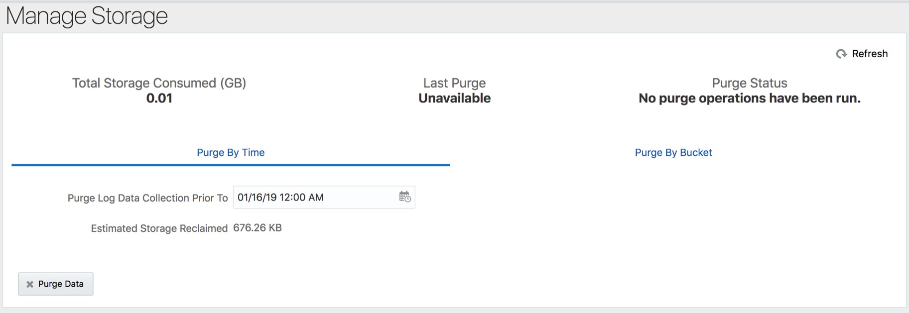This screenshot has width=909, height=313.
Task: Select the Unavailable last purge value
Action: [454, 99]
